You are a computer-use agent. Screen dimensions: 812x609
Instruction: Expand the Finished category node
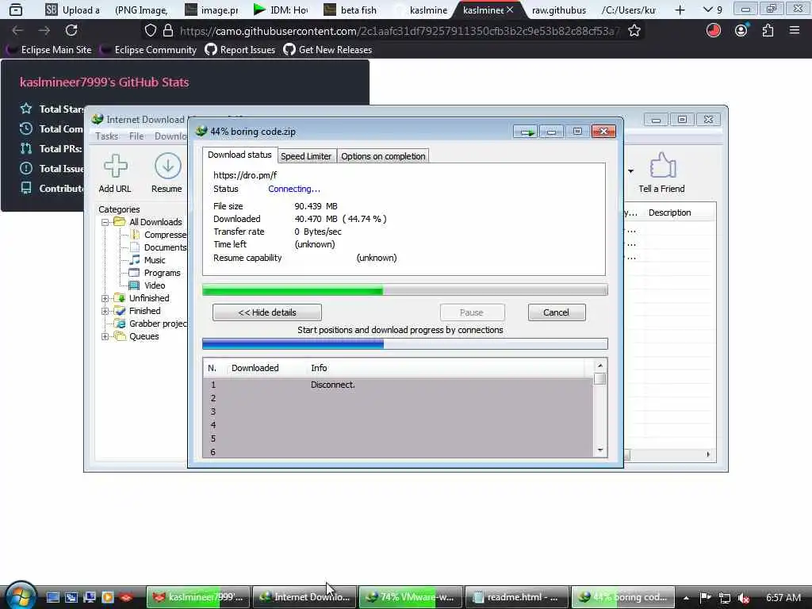pos(105,311)
